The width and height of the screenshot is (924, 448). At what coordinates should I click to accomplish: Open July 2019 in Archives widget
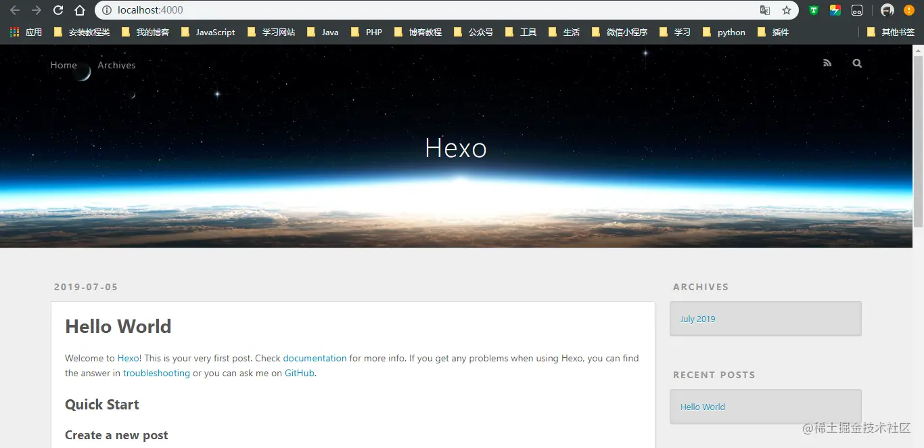(x=697, y=319)
